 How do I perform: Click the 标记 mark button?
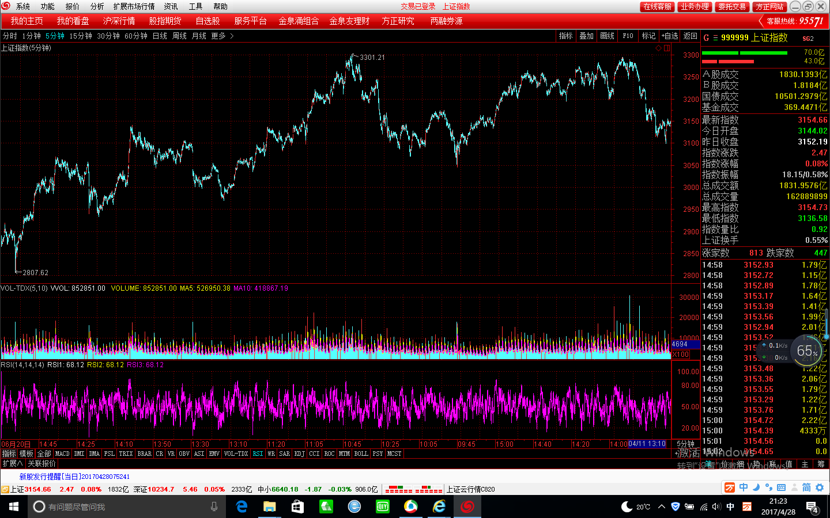point(649,36)
